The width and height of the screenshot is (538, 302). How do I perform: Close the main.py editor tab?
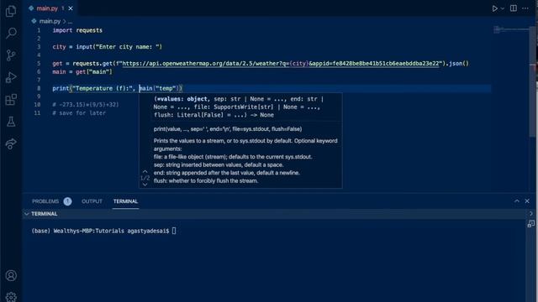click(71, 8)
